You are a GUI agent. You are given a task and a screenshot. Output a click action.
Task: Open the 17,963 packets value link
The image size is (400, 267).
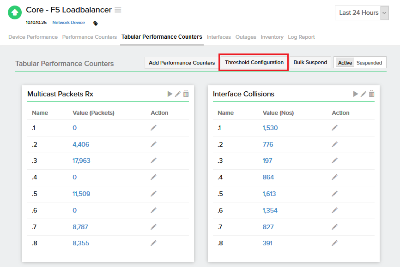point(81,160)
